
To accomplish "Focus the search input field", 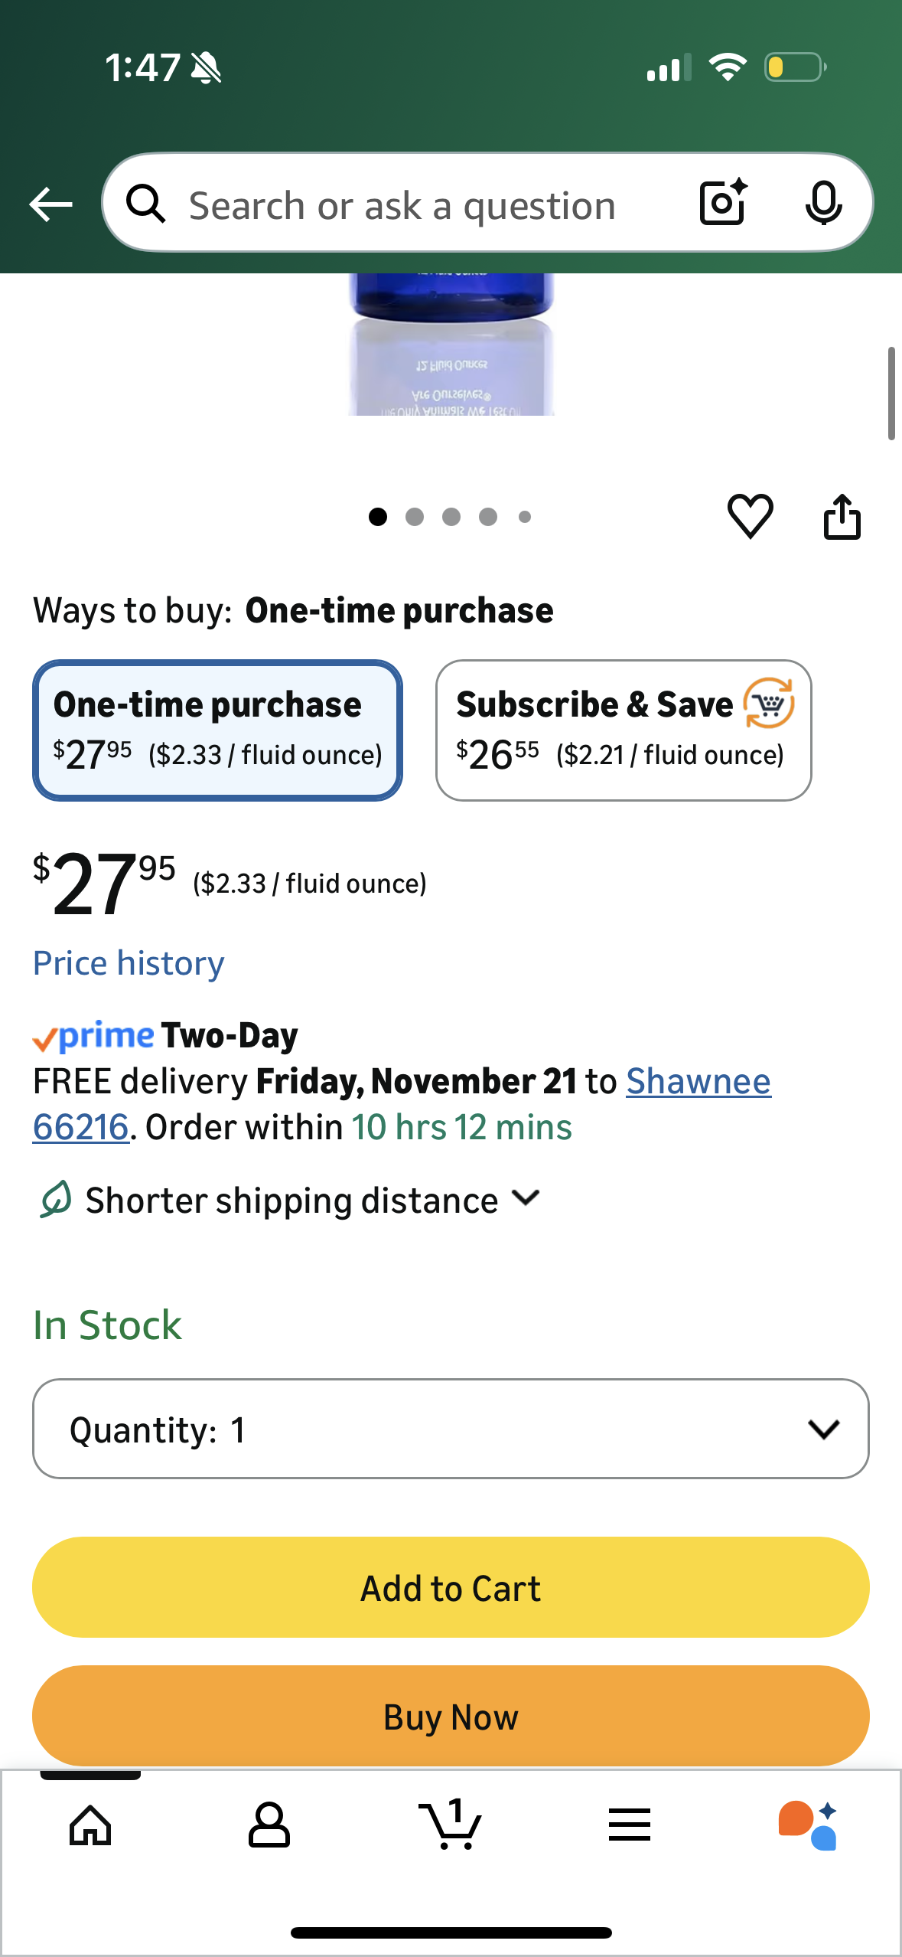I will (402, 205).
